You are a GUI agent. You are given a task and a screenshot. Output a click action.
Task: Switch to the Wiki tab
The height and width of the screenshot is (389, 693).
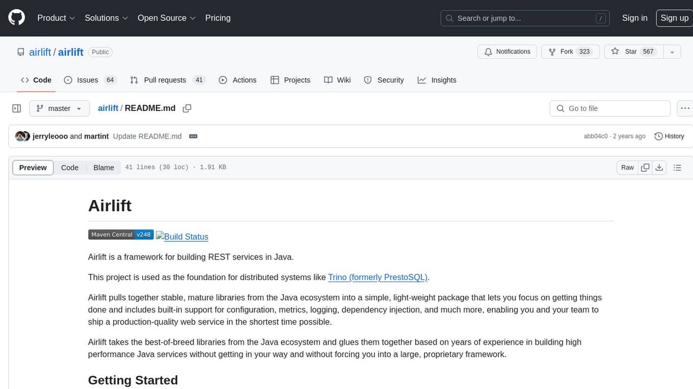[337, 80]
